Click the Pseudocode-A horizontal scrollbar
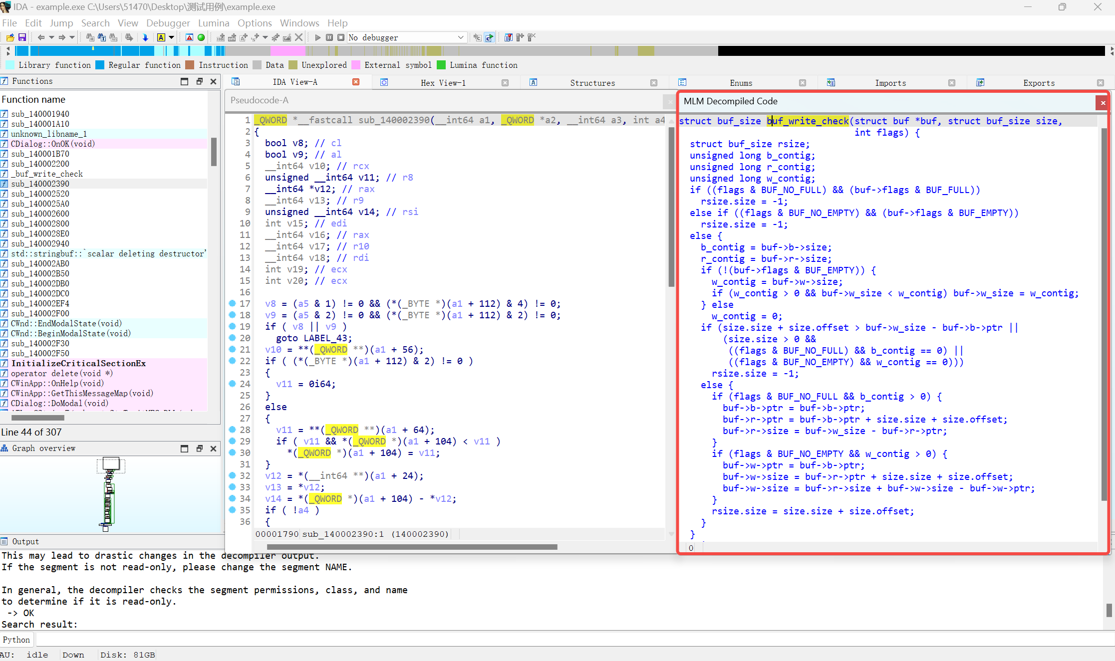The image size is (1115, 661). point(412,547)
